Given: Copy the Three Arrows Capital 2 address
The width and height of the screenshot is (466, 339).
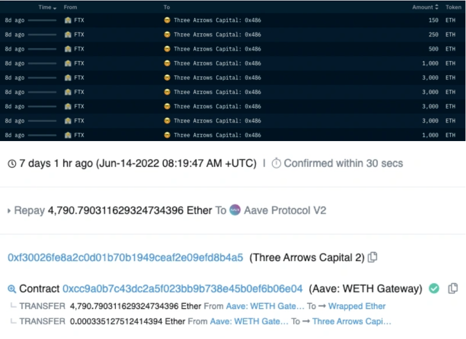Looking at the screenshot, I should point(373,257).
